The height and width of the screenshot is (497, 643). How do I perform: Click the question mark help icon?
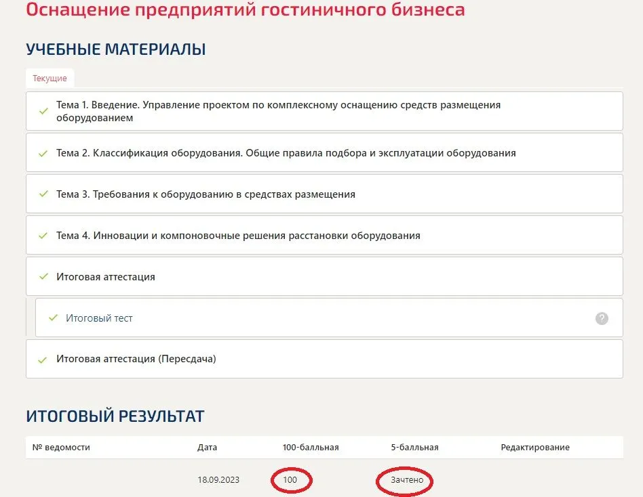point(602,318)
